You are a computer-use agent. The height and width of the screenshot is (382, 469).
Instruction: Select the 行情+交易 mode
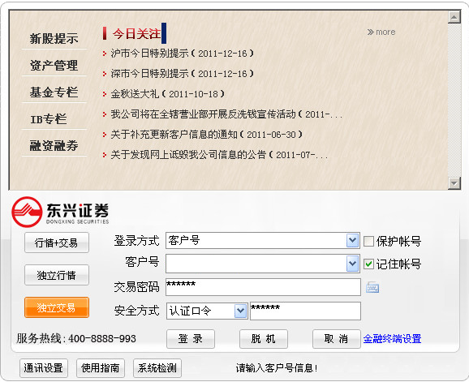coord(57,243)
